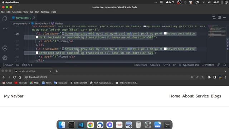Click the Service link in page navbar
This screenshot has width=229, height=129.
point(202,96)
